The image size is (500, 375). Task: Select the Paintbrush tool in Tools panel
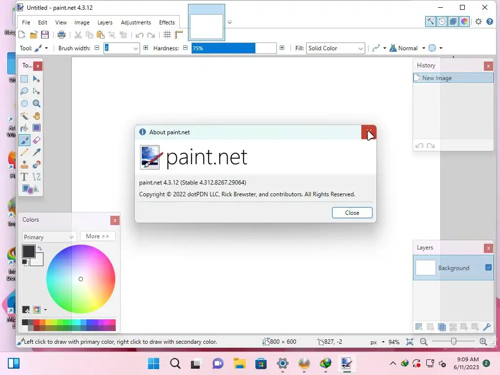click(x=24, y=140)
